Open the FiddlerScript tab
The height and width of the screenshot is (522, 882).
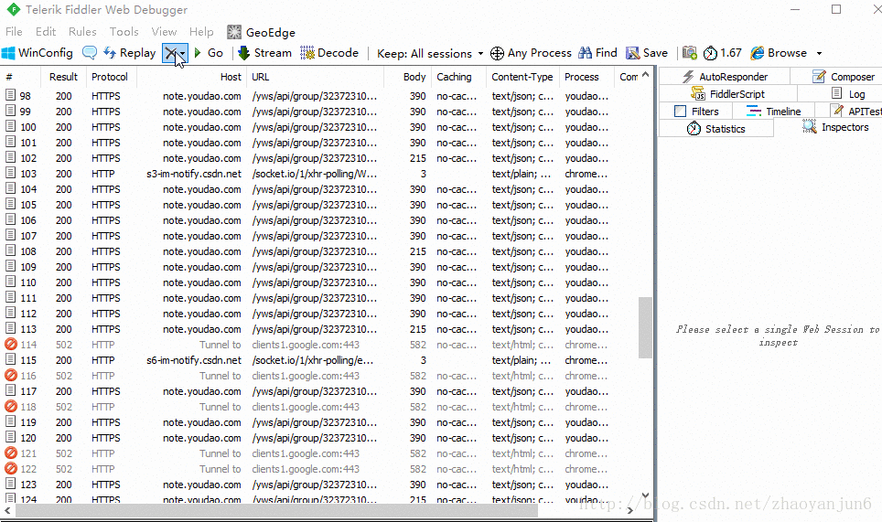728,94
